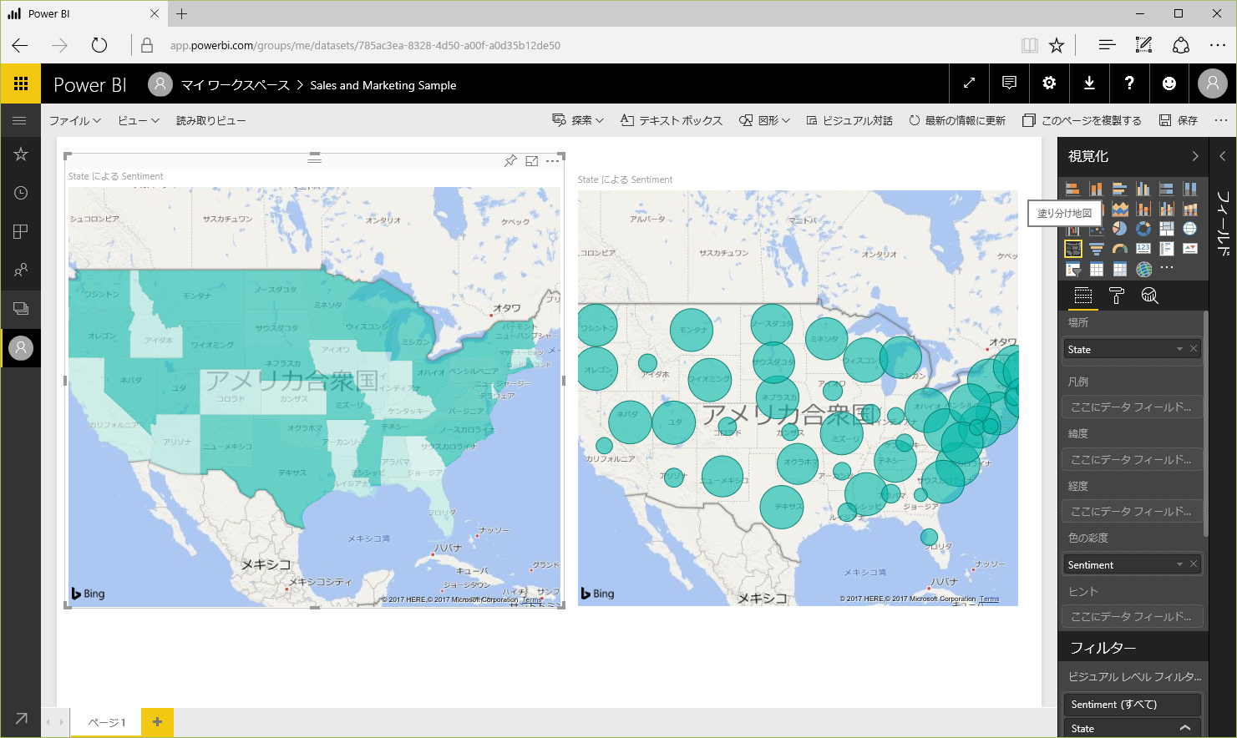
Task: Select line and stacked column chart visual
Action: click(1143, 209)
